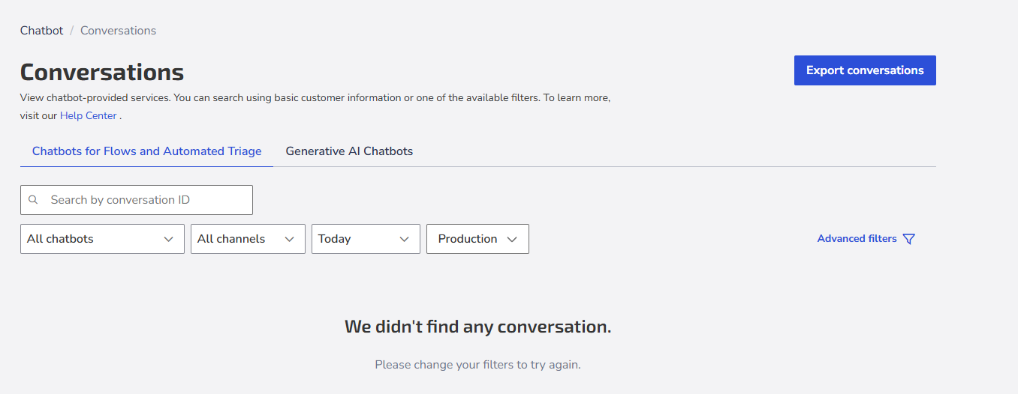Screen dimensions: 1018x394
Task: Focus the Search by conversation ID field
Action: pyautogui.click(x=137, y=200)
